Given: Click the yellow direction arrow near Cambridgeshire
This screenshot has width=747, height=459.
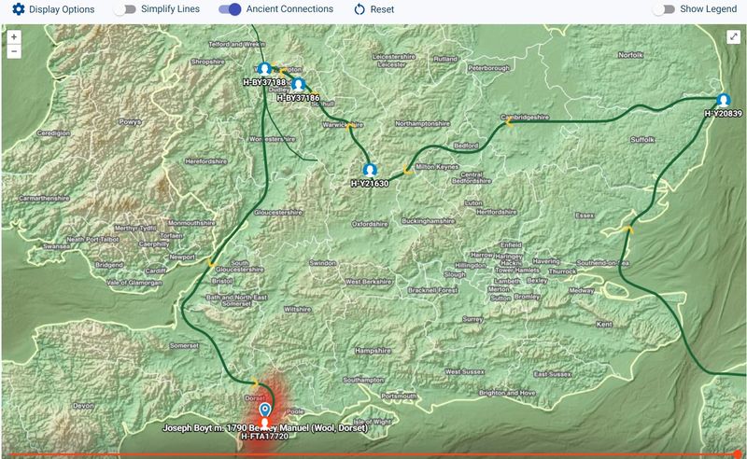Looking at the screenshot, I should [509, 122].
